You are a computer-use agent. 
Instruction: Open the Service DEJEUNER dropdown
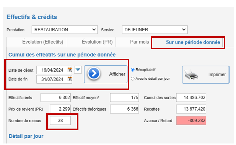[x=155, y=29]
